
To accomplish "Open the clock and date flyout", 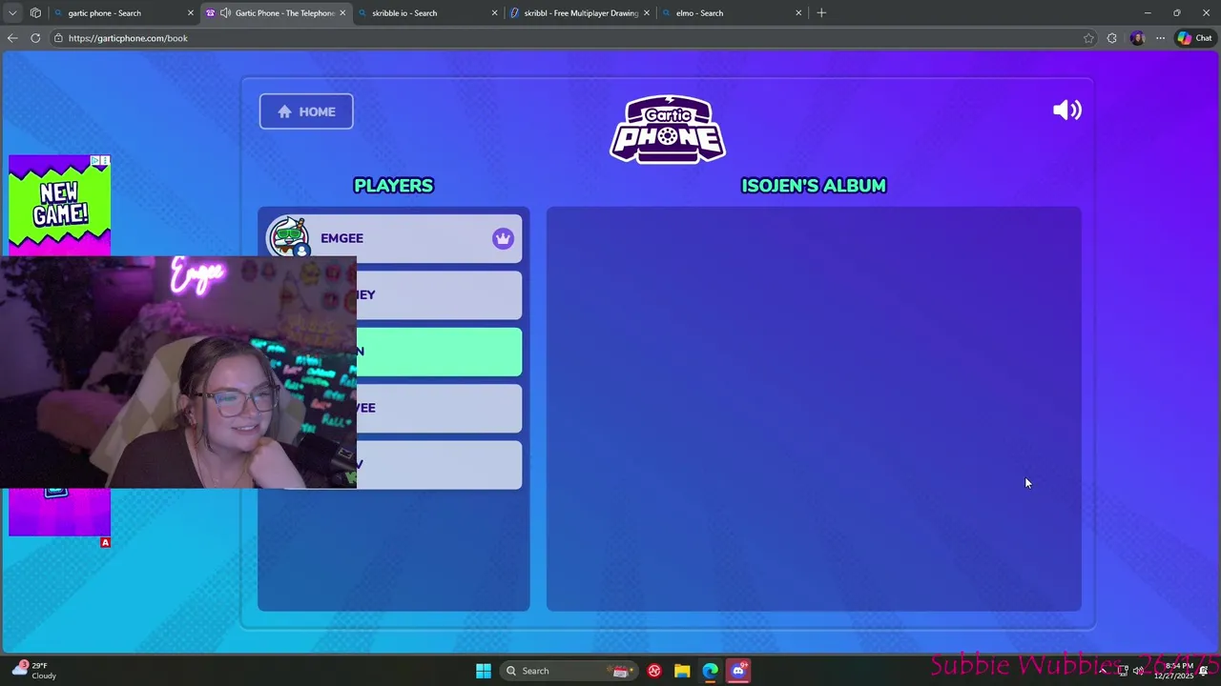I will [x=1173, y=671].
